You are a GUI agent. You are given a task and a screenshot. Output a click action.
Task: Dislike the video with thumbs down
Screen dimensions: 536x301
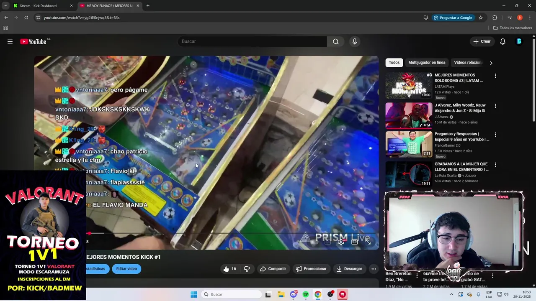pyautogui.click(x=247, y=269)
